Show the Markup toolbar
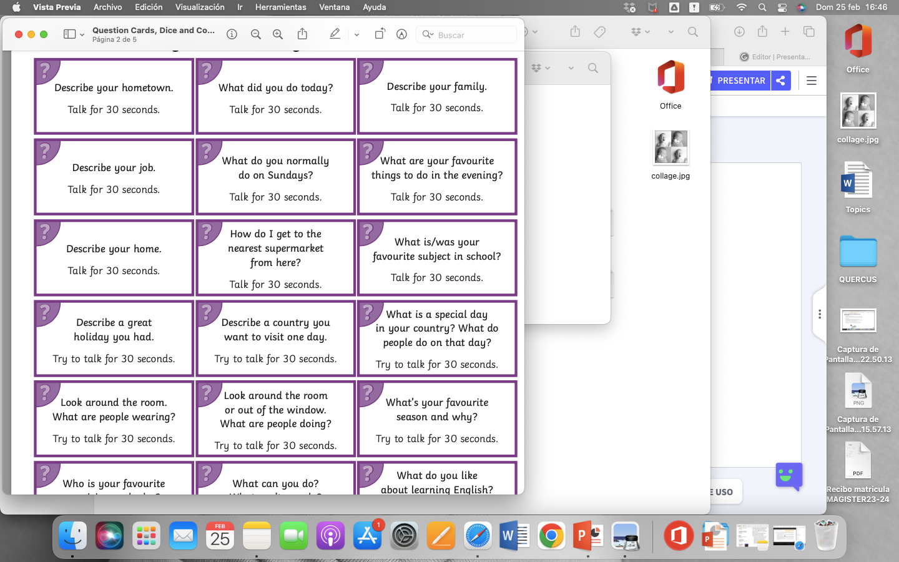Screen dimensions: 899x562 pyautogui.click(x=401, y=34)
